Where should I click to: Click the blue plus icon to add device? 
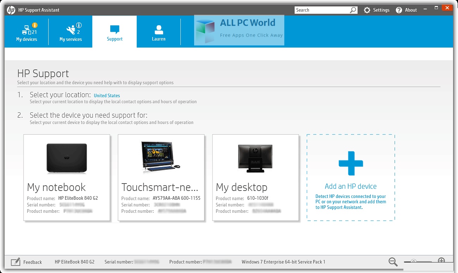(351, 163)
